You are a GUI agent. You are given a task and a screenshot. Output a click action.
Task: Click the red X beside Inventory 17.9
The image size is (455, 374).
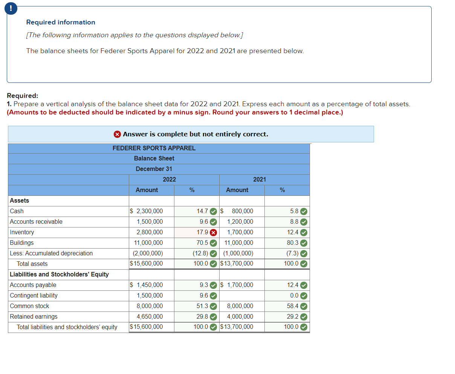point(213,232)
